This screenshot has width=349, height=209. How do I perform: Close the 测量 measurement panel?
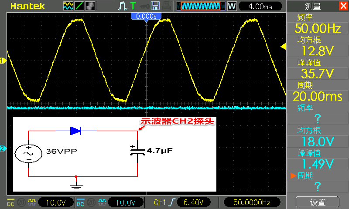[x=344, y=6]
